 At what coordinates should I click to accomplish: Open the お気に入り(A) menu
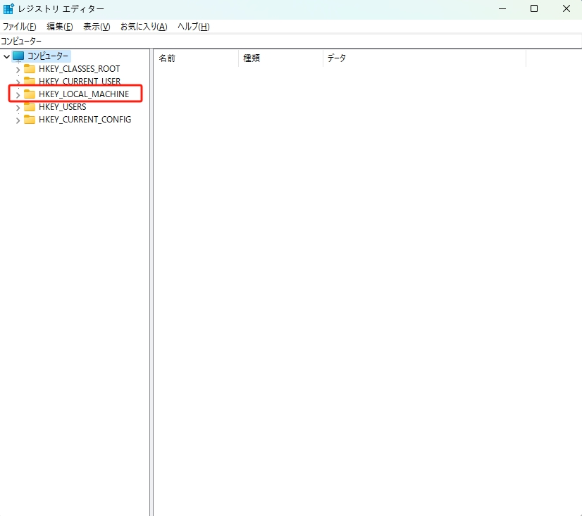pyautogui.click(x=144, y=27)
